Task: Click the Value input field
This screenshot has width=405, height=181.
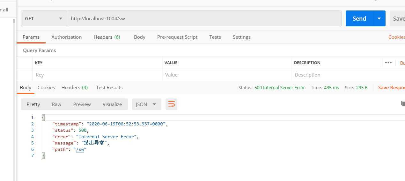Action: [227, 75]
